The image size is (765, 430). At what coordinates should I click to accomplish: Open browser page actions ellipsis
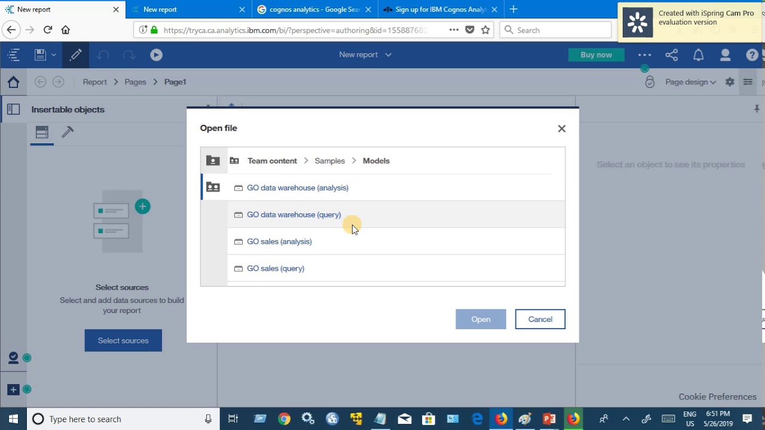pyautogui.click(x=454, y=30)
